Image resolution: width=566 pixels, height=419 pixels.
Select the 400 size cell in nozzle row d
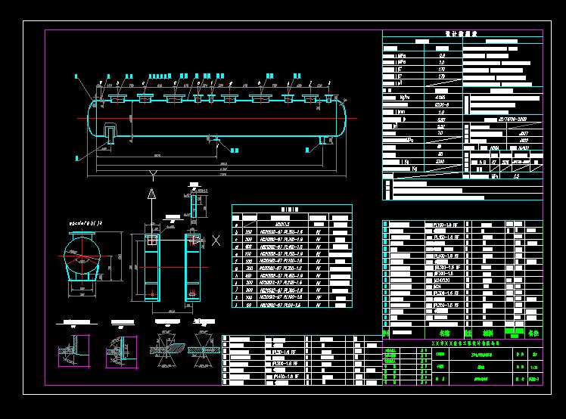(248, 247)
